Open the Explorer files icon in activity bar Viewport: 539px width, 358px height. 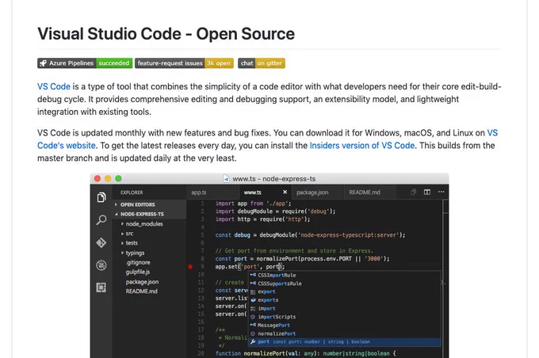click(x=101, y=197)
